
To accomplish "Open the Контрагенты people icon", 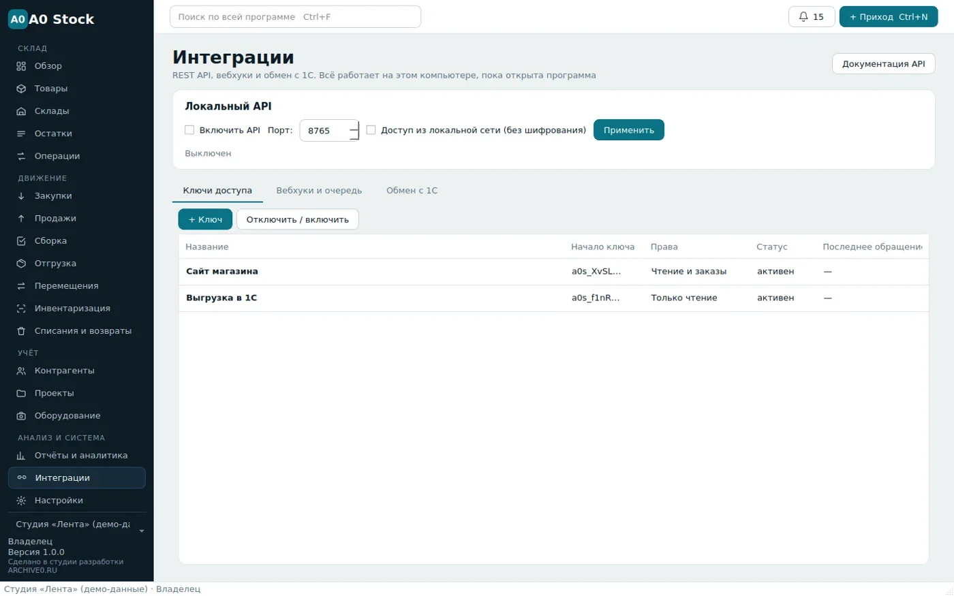I will point(21,371).
